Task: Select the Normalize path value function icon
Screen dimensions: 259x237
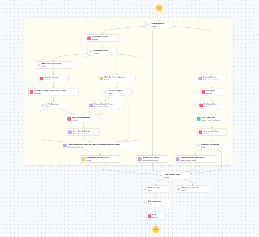Action: (42, 79)
